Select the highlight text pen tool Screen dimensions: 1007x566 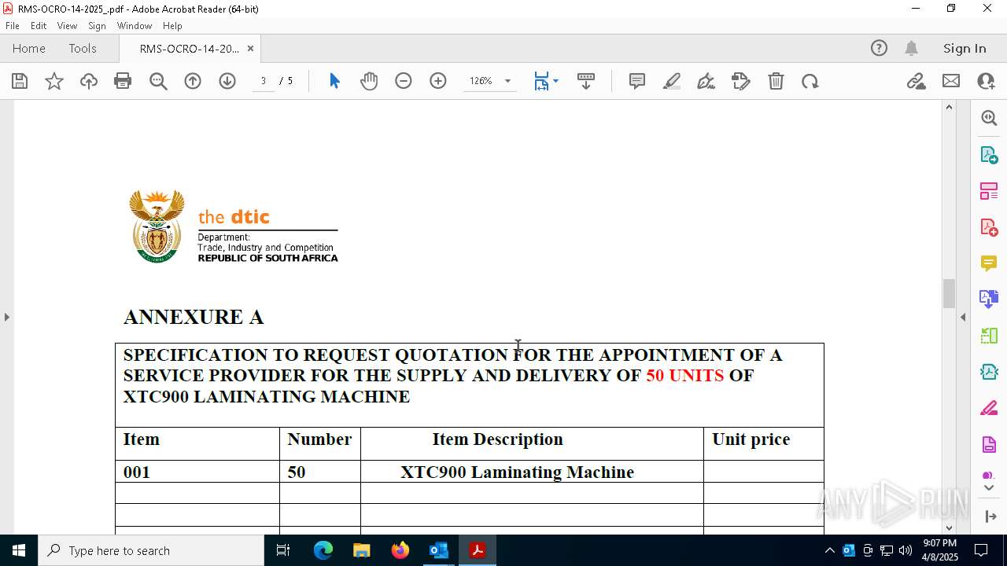point(672,81)
